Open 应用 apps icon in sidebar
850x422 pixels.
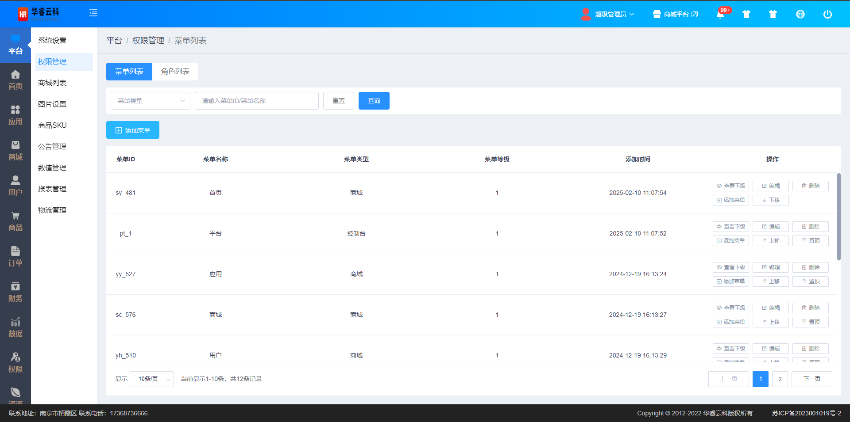(15, 115)
